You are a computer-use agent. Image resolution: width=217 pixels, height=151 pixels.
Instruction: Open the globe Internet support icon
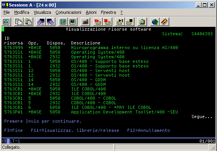[x=155, y=22]
